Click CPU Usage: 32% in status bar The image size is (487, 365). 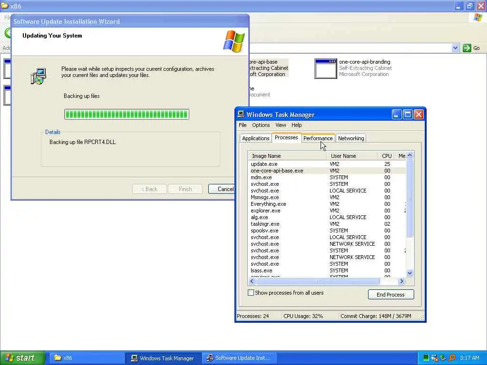(x=303, y=316)
